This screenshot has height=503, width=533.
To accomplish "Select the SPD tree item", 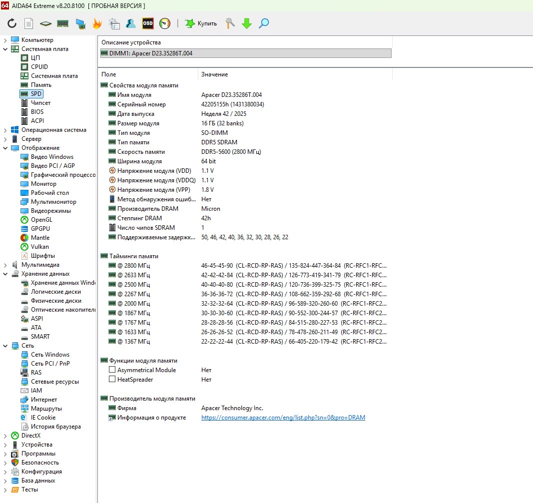I will pos(36,94).
